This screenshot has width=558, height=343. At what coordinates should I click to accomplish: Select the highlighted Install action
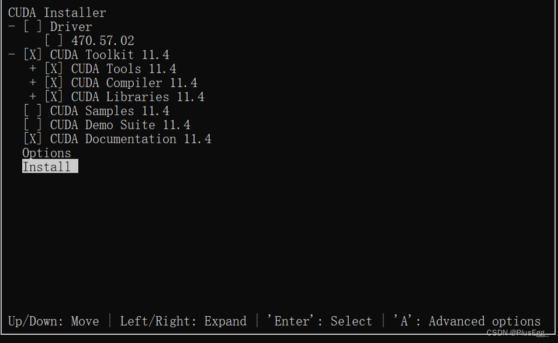tap(50, 167)
